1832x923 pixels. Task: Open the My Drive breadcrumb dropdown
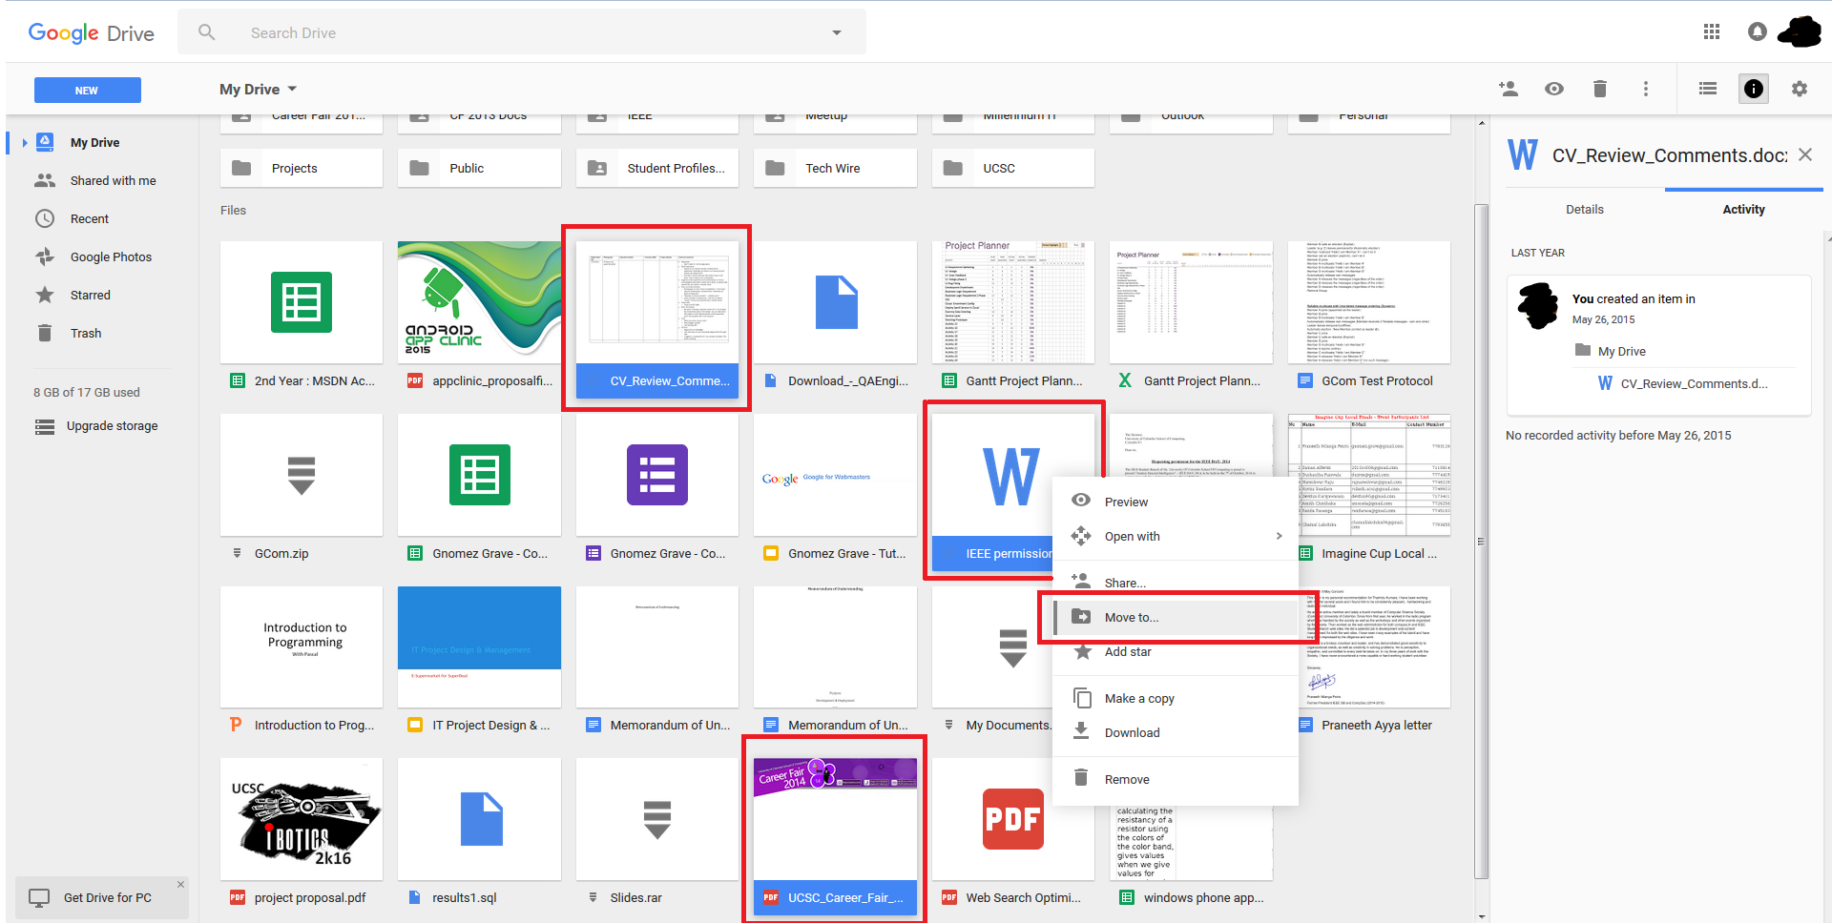point(259,89)
